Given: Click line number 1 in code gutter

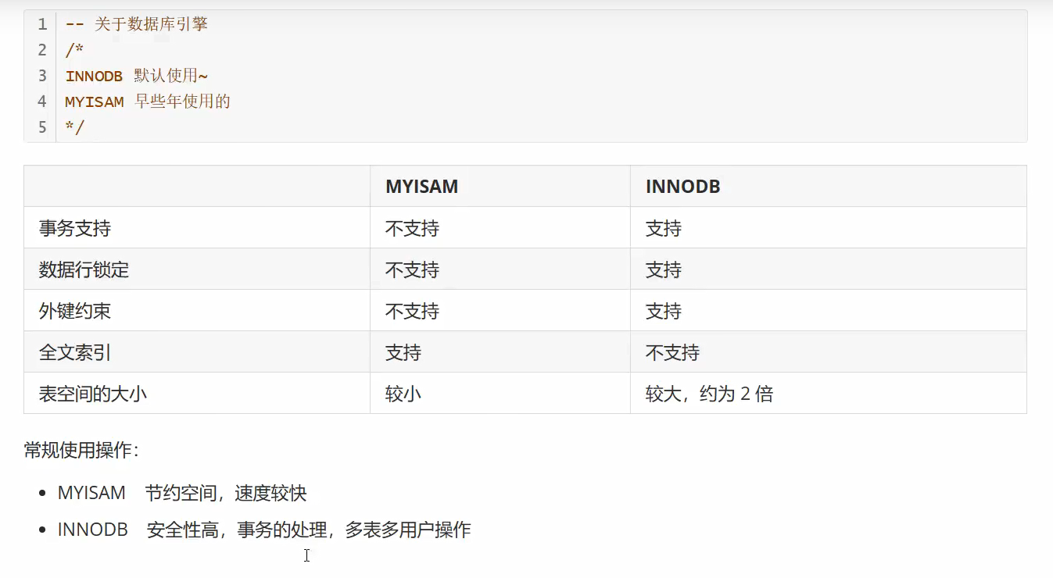Looking at the screenshot, I should [42, 24].
